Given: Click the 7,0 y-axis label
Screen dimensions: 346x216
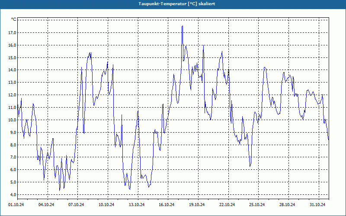Looking at the screenshot, I should (13, 157).
